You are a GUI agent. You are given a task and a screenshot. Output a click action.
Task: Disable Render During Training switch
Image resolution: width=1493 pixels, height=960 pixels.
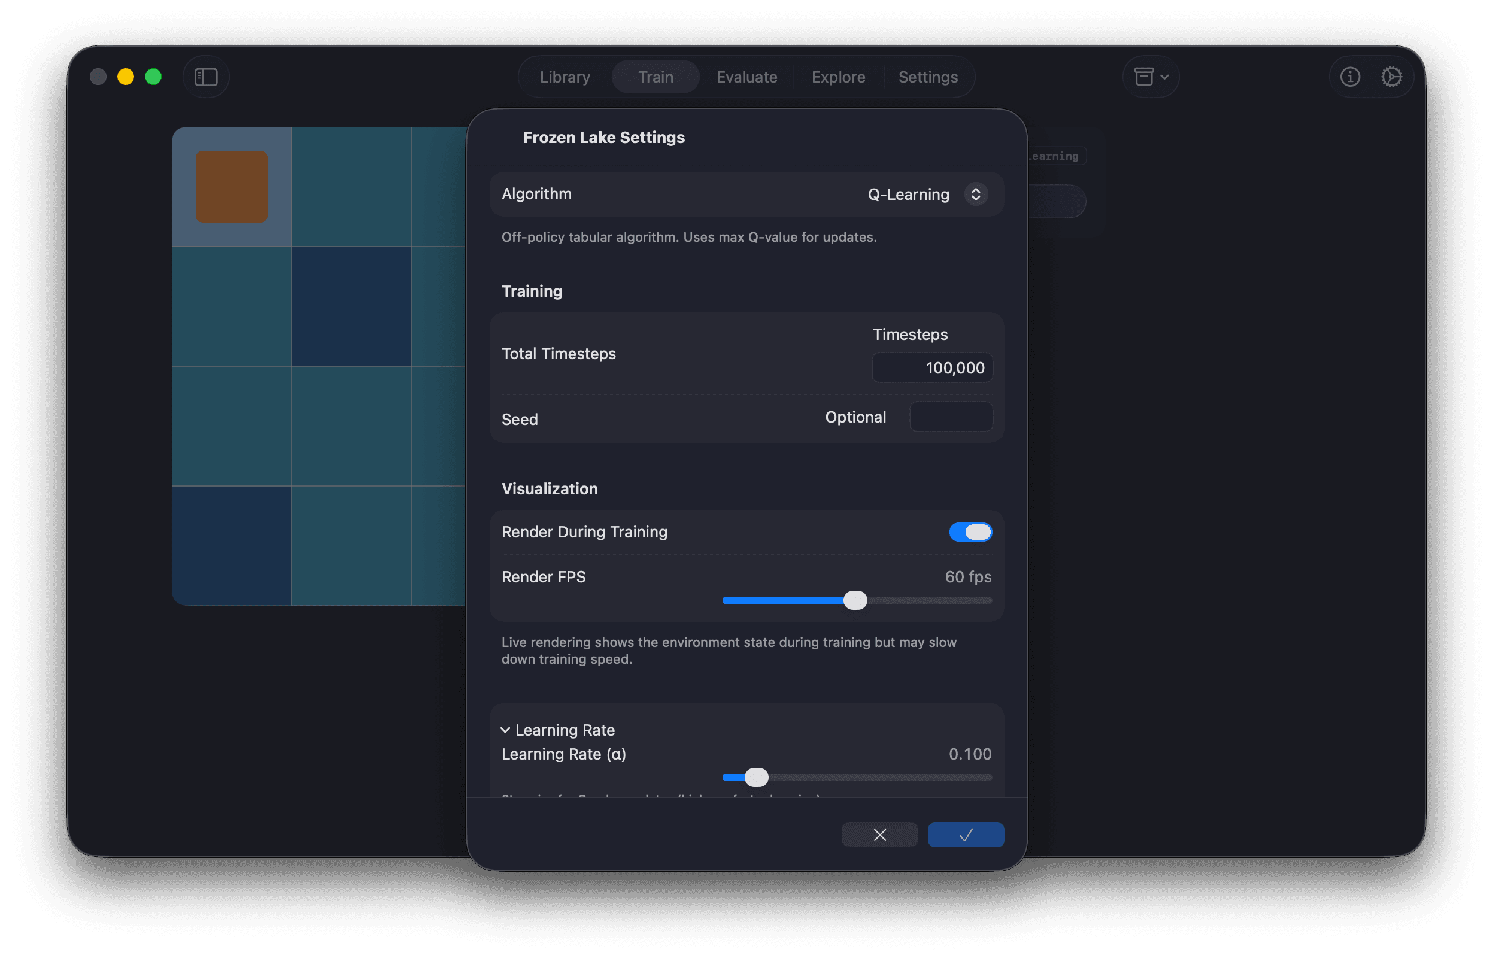970,531
